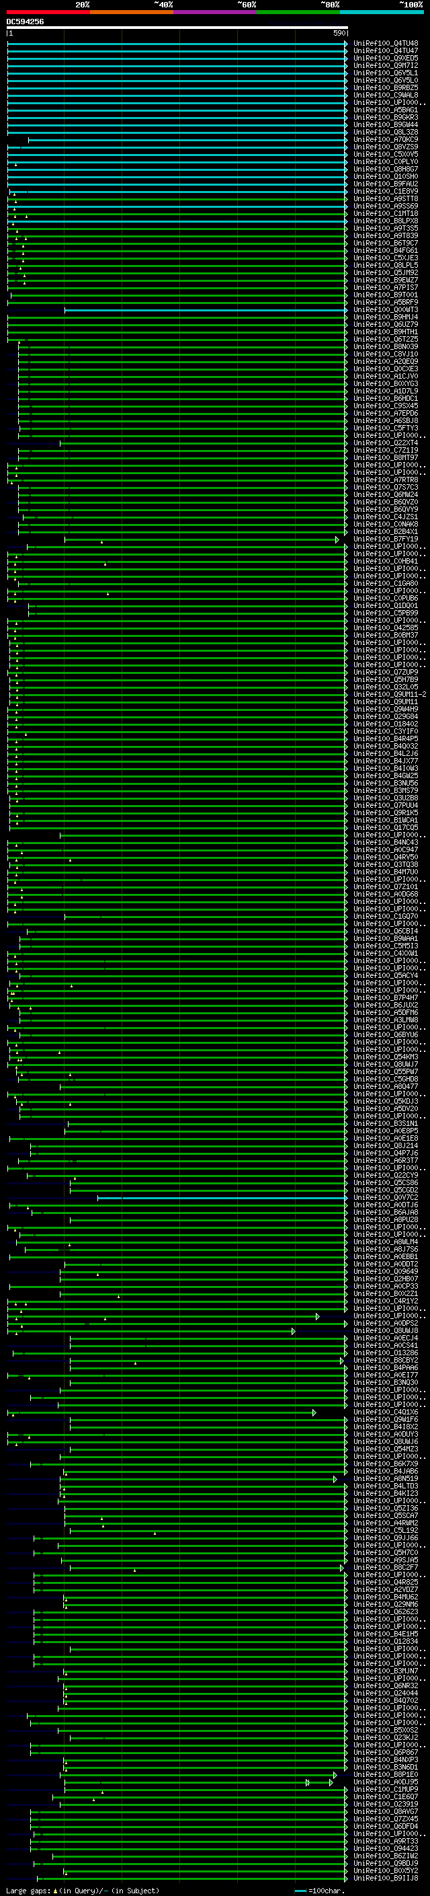Pick sequence UniRef100_A1CJV0
Viewport: 430px width, 1896px height.
pyautogui.click(x=386, y=377)
